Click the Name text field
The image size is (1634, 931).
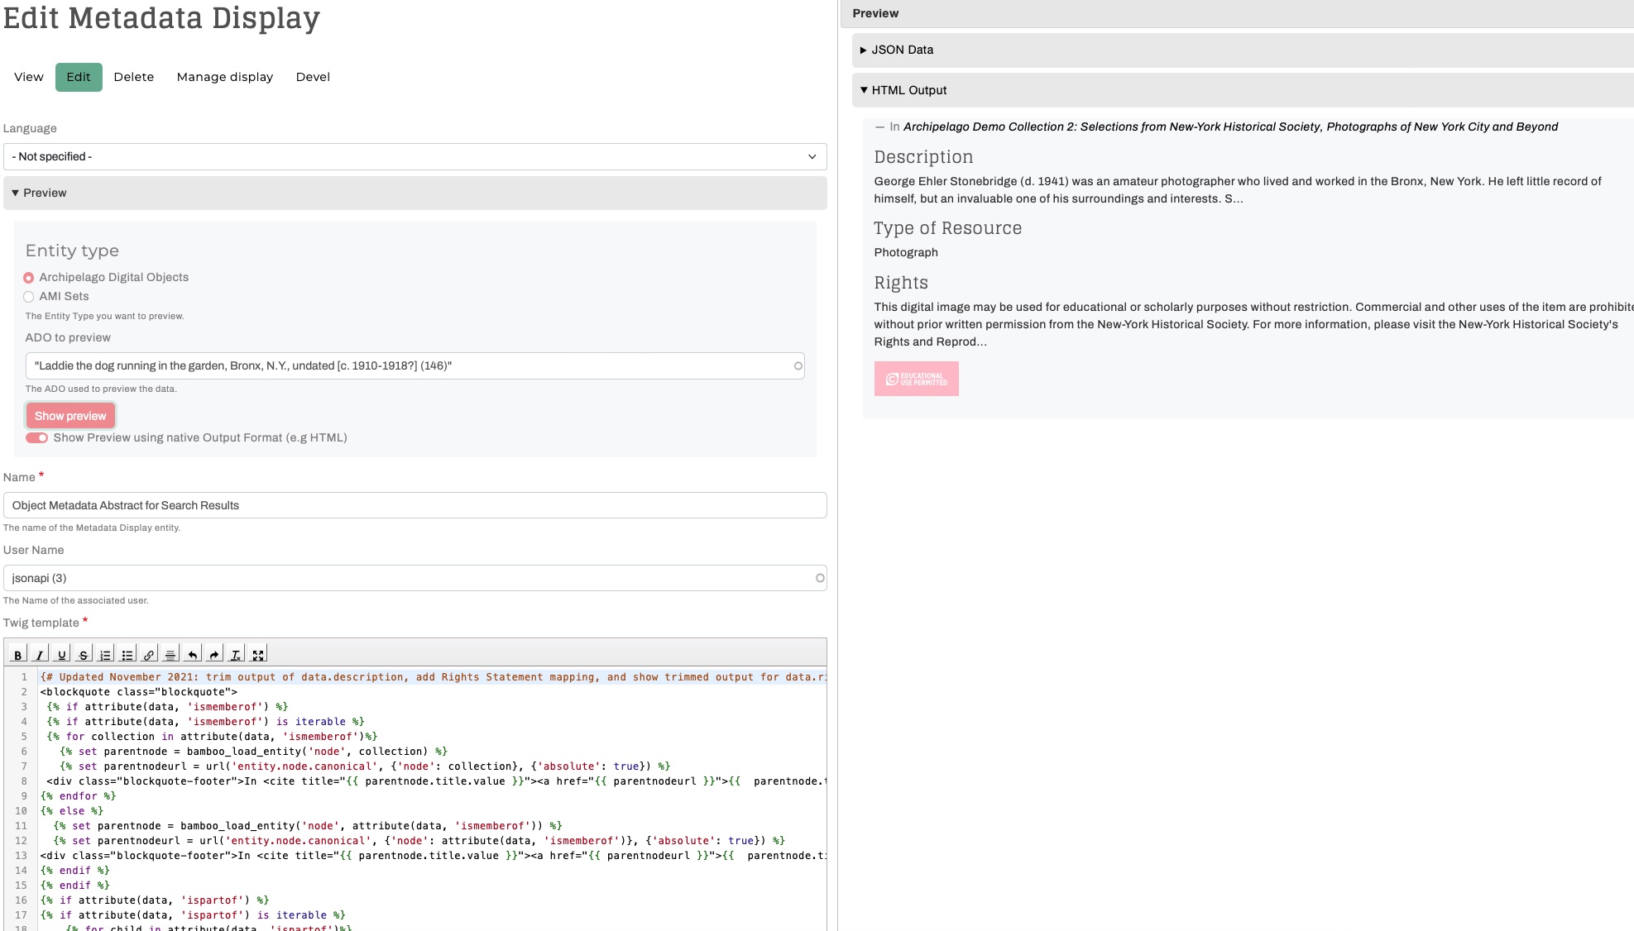414,505
